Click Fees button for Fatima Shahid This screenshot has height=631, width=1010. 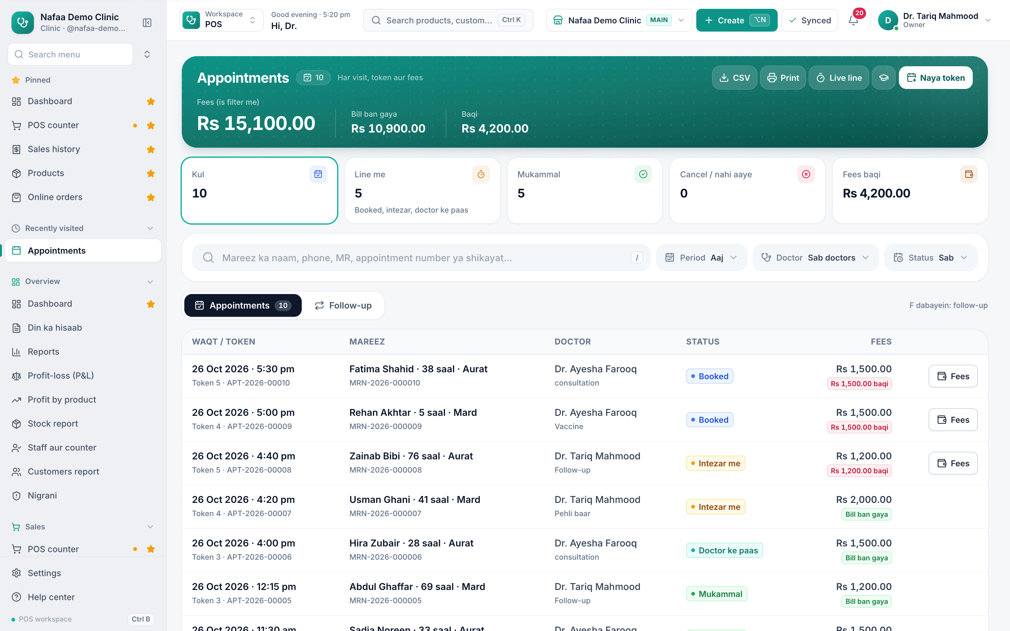pyautogui.click(x=953, y=376)
